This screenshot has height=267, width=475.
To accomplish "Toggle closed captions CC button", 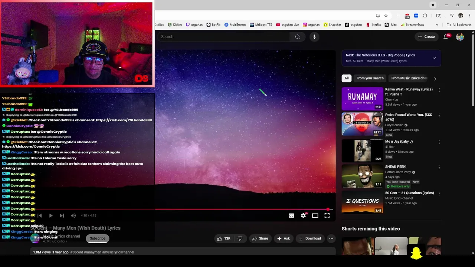I will click(x=291, y=215).
